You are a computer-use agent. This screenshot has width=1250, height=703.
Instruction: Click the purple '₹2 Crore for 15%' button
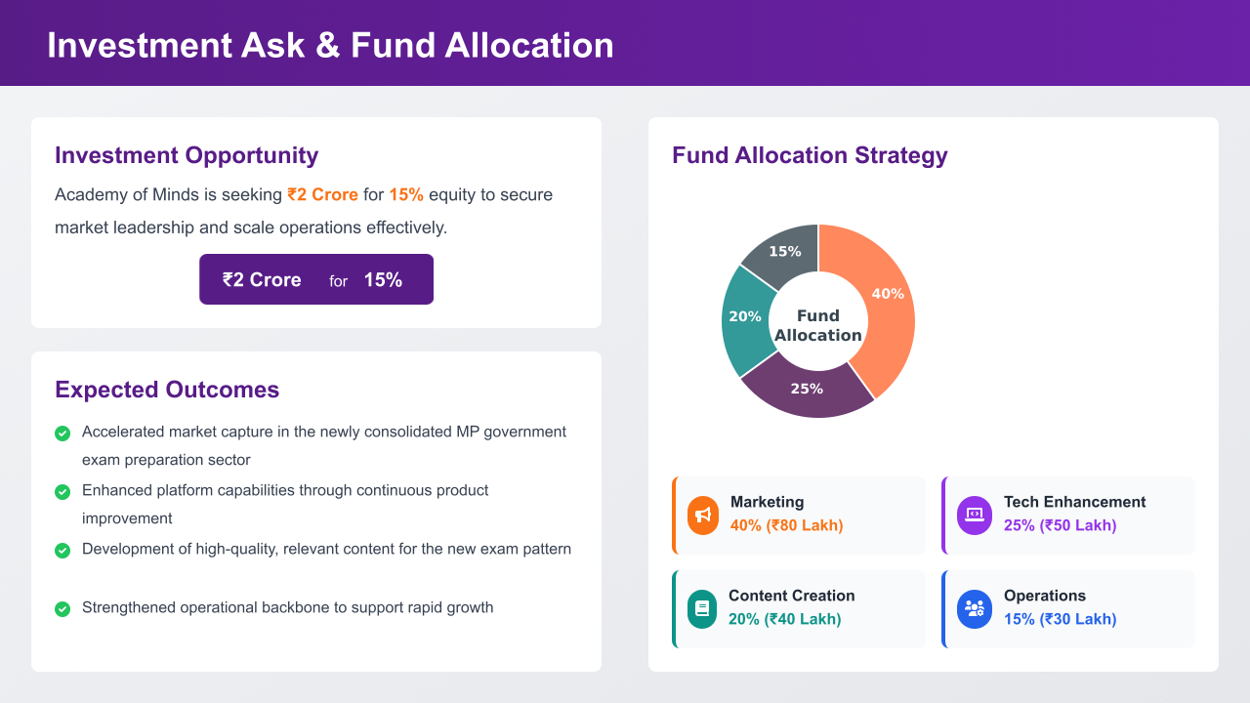pyautogui.click(x=316, y=279)
